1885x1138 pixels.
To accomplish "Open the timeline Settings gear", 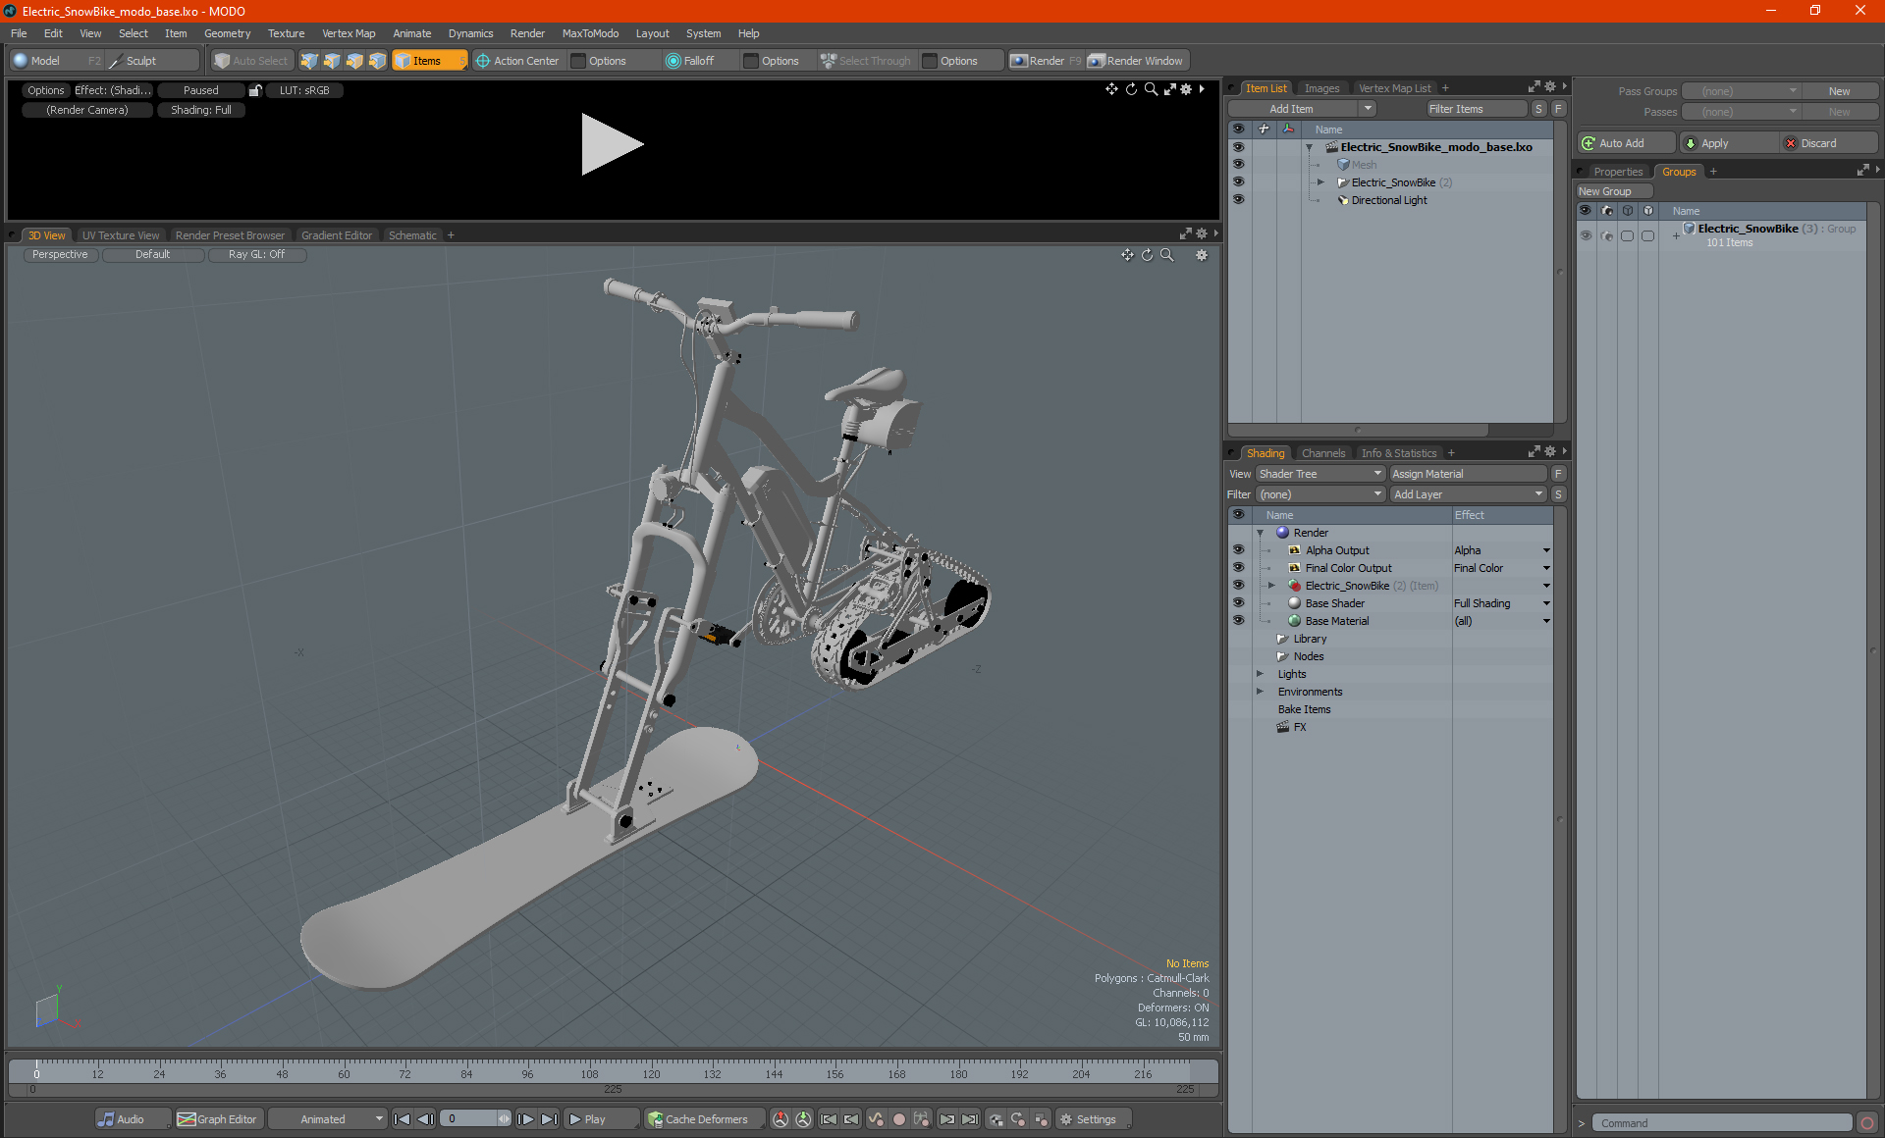I will pos(1066,1119).
